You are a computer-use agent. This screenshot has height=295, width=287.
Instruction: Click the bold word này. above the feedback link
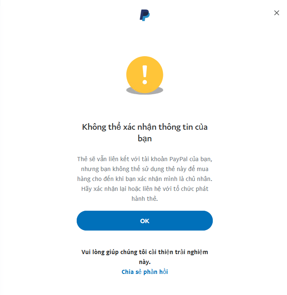(145, 262)
